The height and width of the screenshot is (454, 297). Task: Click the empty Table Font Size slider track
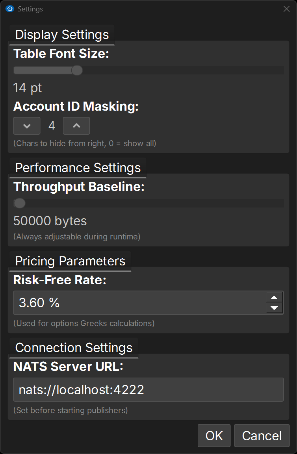point(181,70)
